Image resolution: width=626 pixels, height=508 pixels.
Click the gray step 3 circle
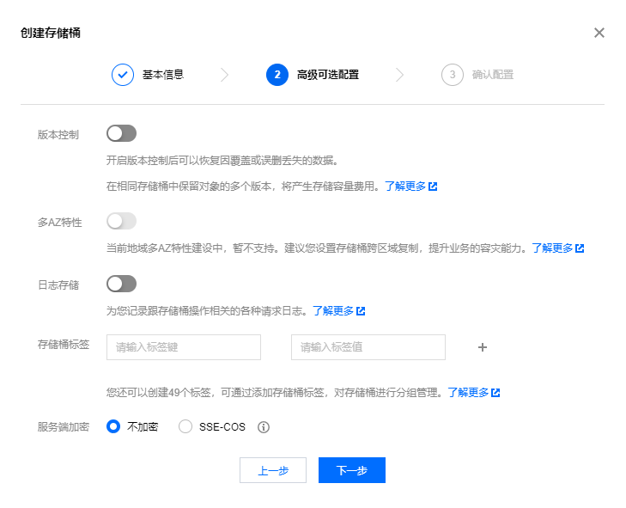453,75
